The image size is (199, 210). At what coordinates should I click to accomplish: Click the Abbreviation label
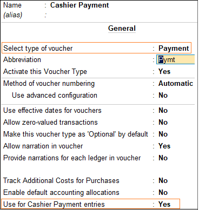coord(22,59)
